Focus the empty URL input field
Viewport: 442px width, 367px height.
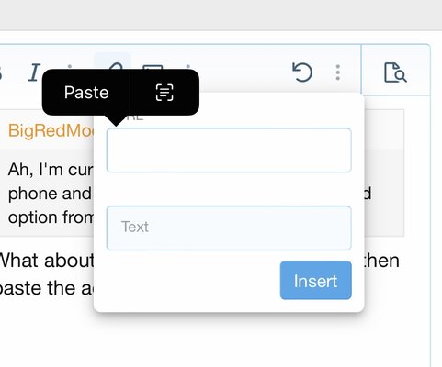(229, 150)
